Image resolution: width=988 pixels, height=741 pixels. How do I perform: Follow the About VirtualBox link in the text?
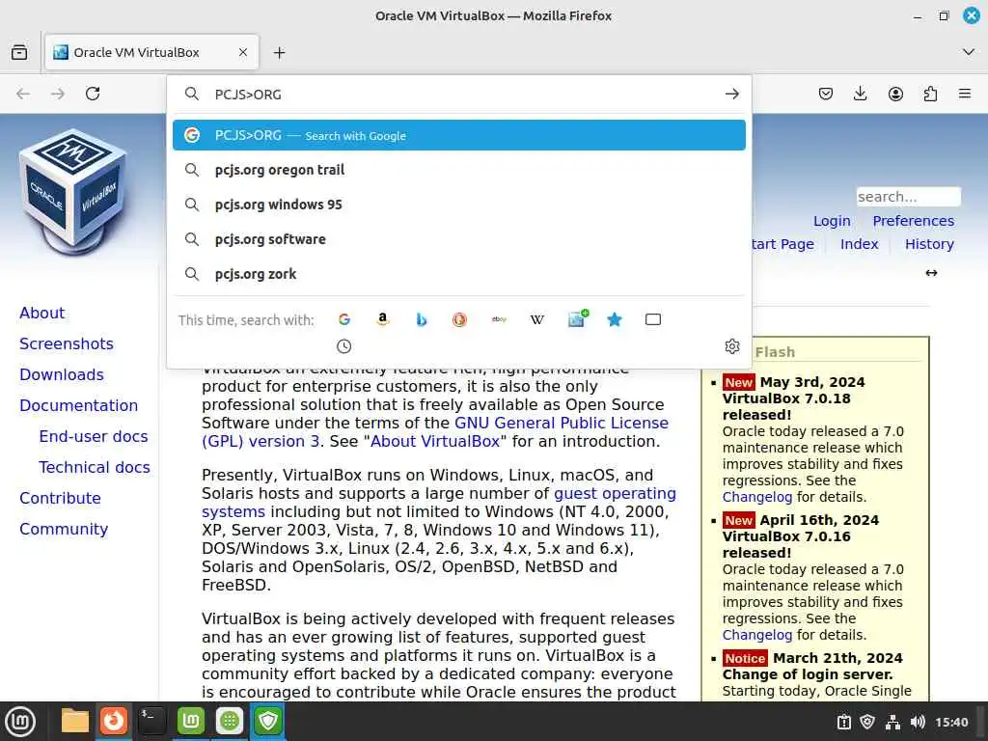[435, 441]
